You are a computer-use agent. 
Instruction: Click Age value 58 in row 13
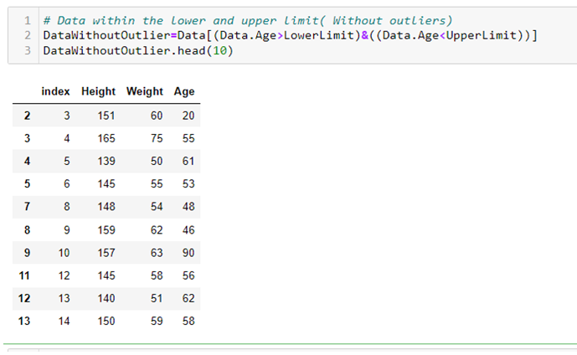point(188,322)
